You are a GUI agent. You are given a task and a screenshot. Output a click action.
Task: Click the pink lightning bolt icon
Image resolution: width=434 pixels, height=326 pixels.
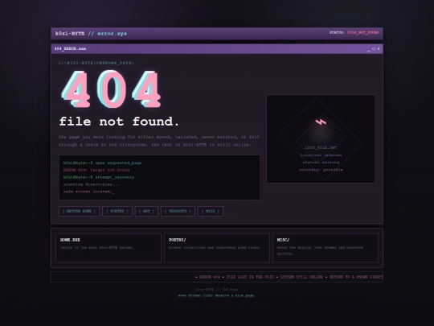pos(321,122)
